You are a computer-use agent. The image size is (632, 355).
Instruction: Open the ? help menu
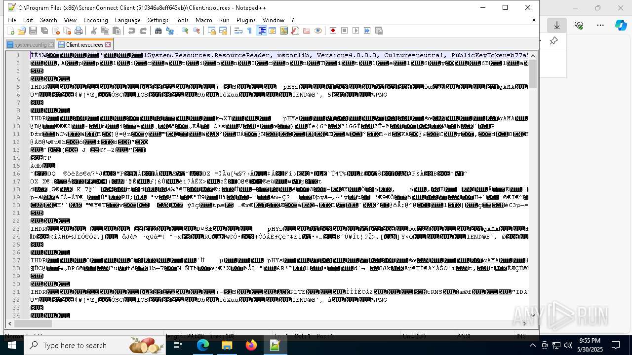tap(292, 20)
